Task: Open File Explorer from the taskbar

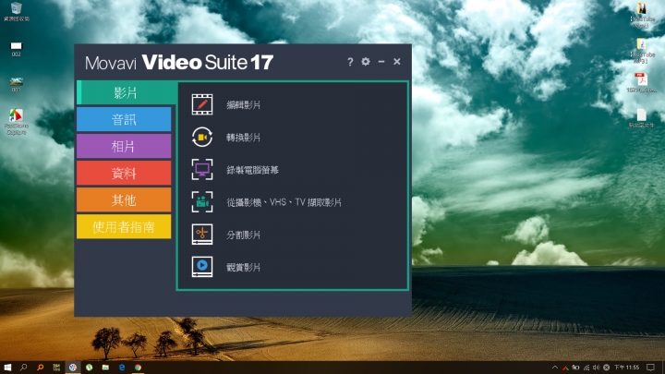Action: click(x=105, y=368)
